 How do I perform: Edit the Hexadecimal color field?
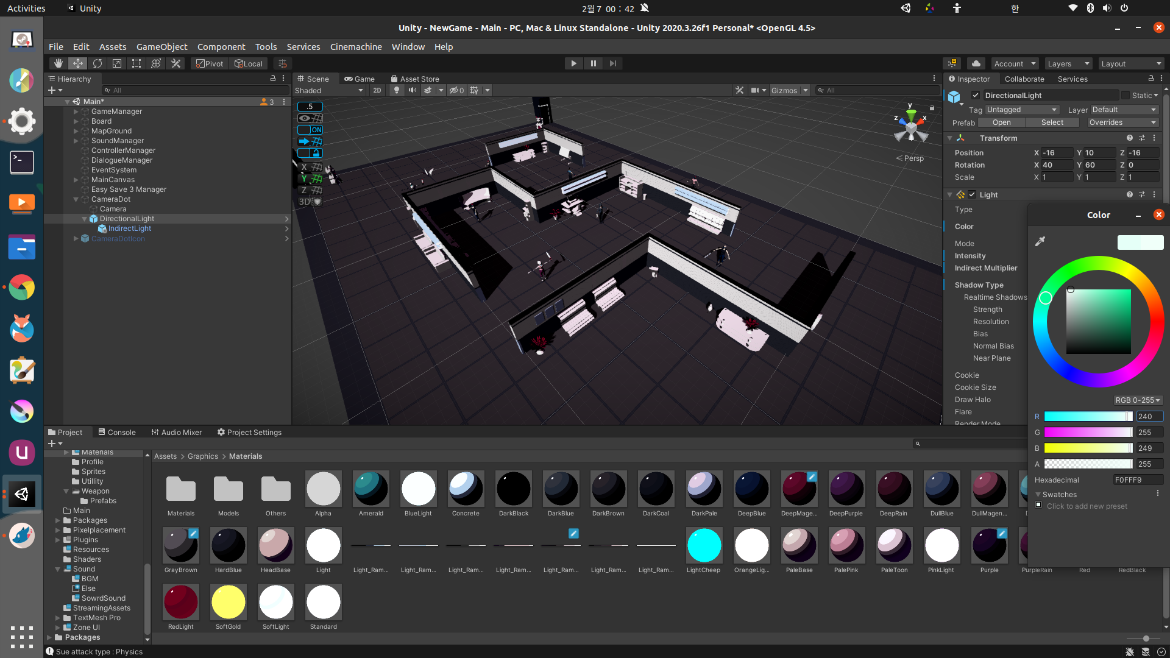tap(1138, 480)
